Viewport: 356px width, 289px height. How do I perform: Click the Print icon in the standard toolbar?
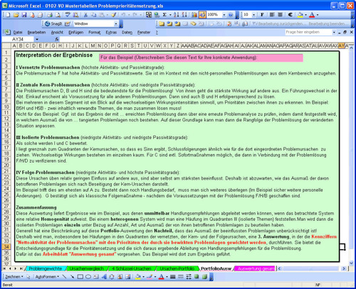pyautogui.click(x=50, y=15)
